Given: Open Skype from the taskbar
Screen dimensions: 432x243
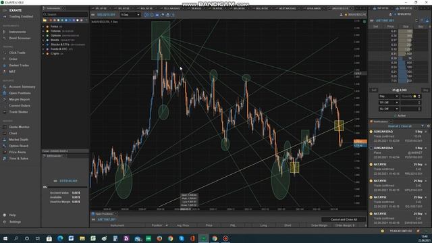Looking at the screenshot, I should 182,238.
